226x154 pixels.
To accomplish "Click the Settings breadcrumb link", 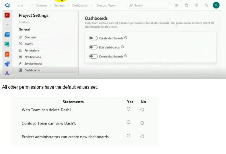I will (x=59, y=5).
